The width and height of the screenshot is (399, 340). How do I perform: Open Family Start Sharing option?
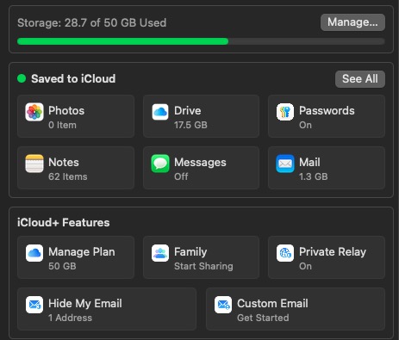pos(201,257)
